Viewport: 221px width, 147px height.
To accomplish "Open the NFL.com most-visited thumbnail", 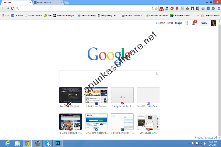I will 70,122.
